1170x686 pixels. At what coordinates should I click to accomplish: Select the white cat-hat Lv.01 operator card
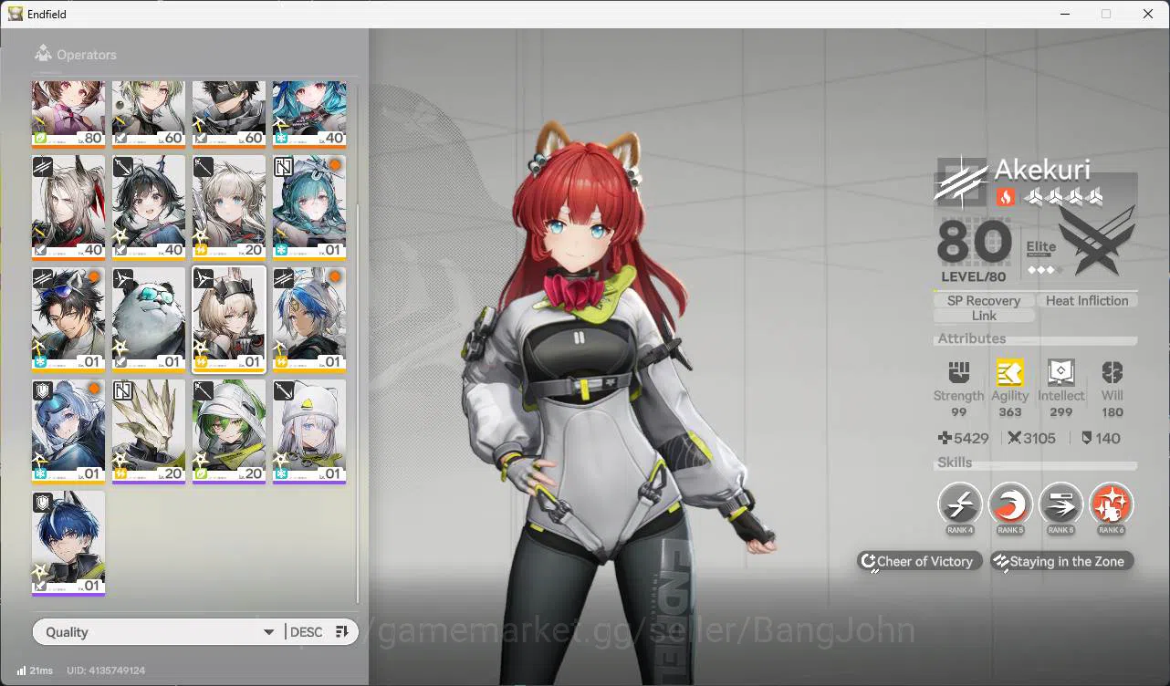point(309,432)
